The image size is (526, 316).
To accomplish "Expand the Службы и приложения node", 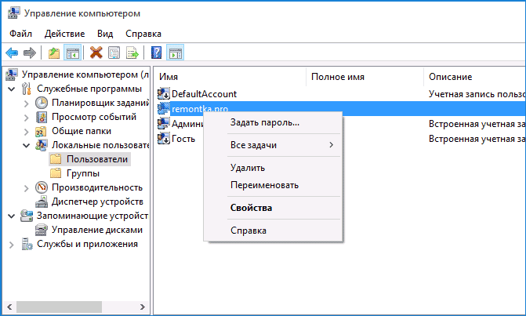I will pyautogui.click(x=12, y=244).
